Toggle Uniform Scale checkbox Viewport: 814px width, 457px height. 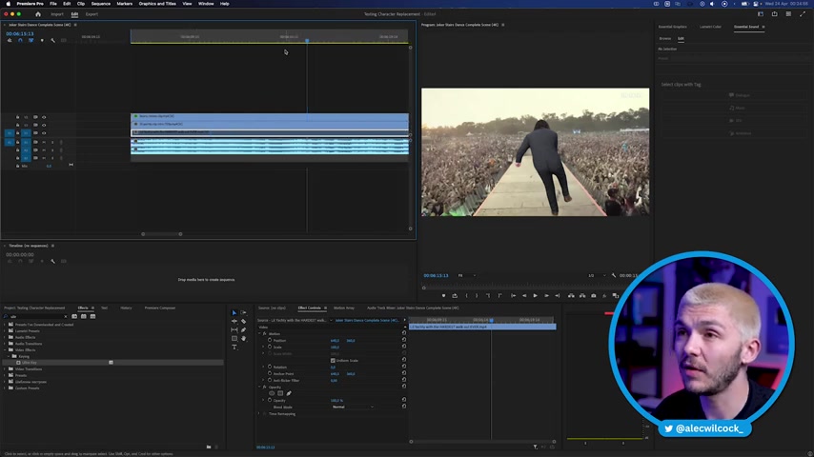[x=333, y=361]
